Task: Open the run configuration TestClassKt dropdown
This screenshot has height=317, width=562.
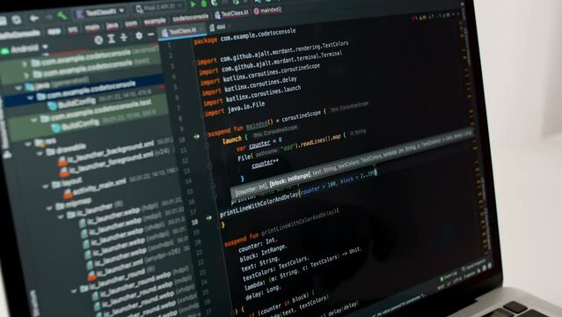Action: click(x=100, y=12)
